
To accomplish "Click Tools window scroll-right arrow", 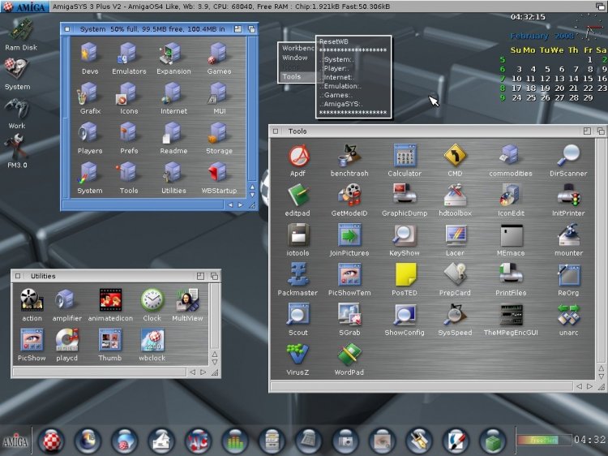I will click(x=590, y=386).
